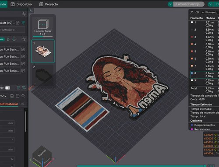Click the icon between save and search
The width and height of the screenshot is (219, 167).
(x=18, y=96)
